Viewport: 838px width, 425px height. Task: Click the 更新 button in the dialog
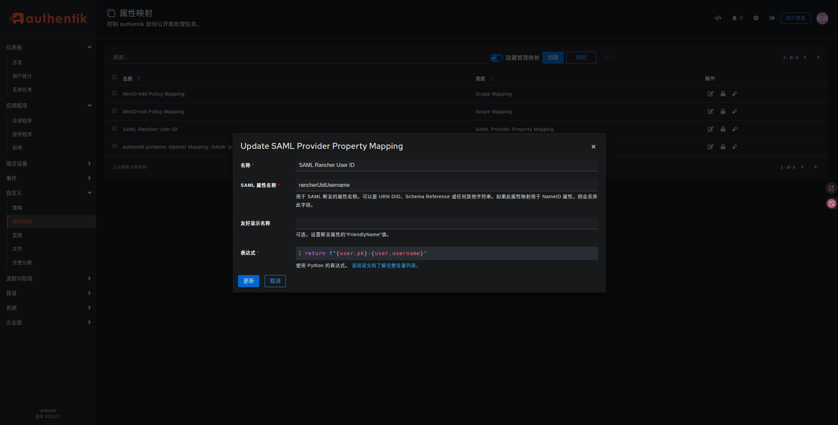point(248,281)
